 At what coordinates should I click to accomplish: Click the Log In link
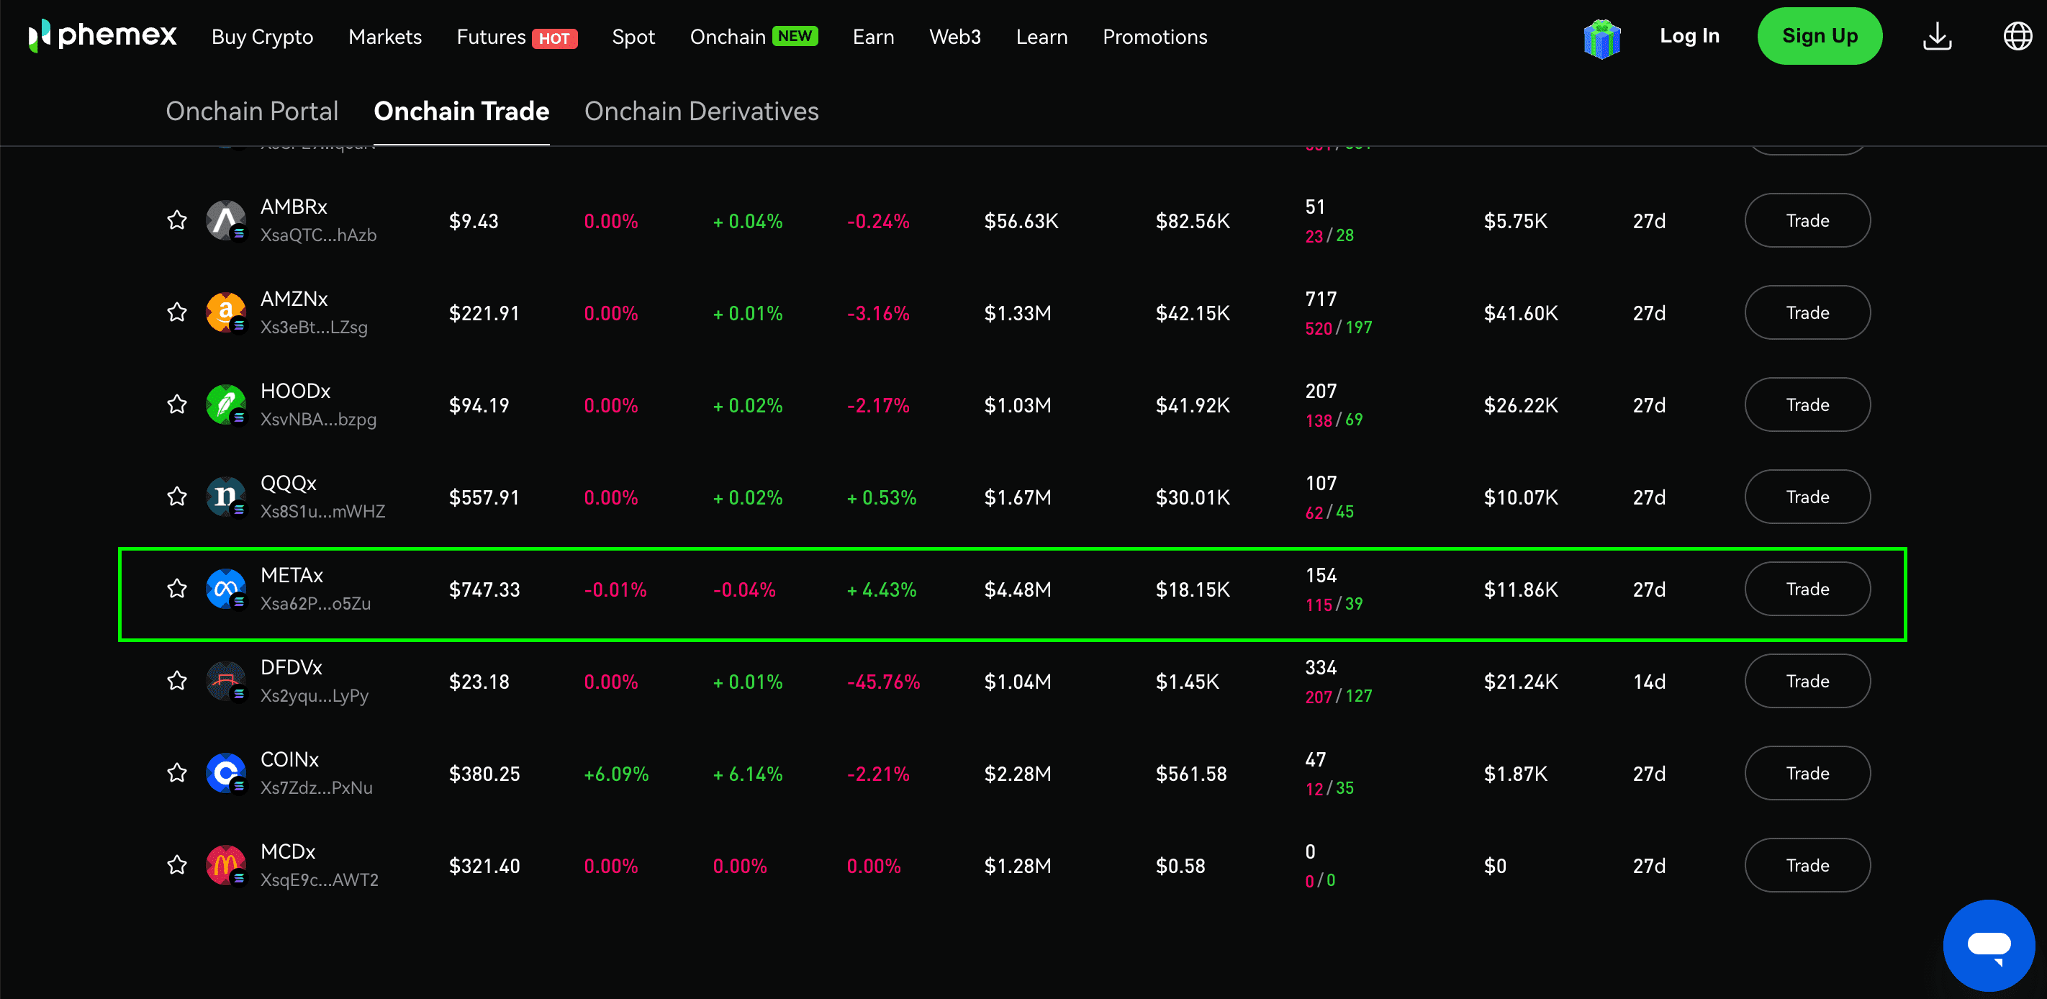(x=1689, y=36)
